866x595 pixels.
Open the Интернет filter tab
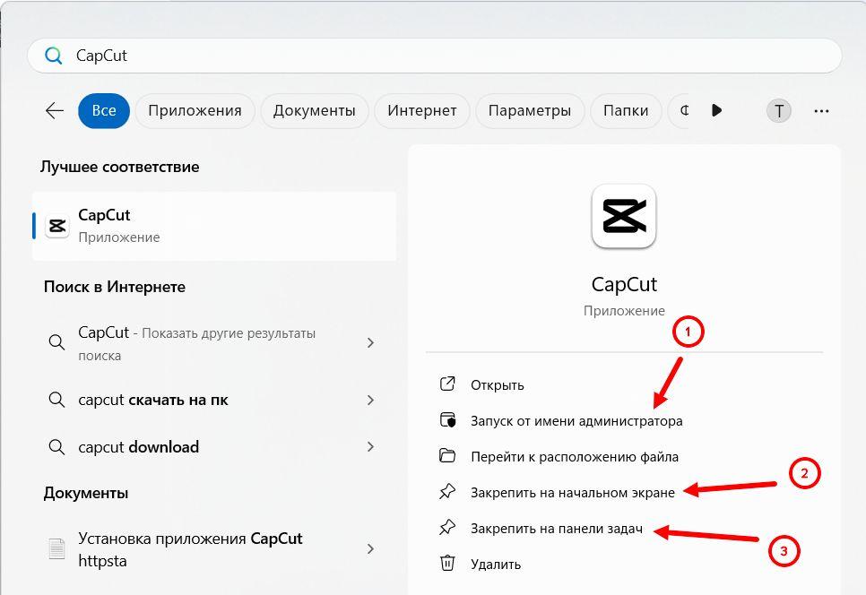422,111
